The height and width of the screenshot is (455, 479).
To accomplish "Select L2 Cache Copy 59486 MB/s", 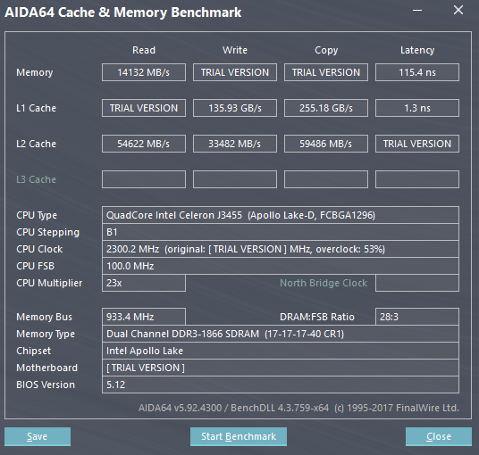I will 326,144.
